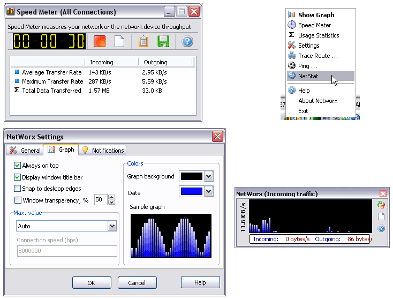Open Speed Meter help question-mark icon
This screenshot has height=299, width=393.
click(187, 41)
